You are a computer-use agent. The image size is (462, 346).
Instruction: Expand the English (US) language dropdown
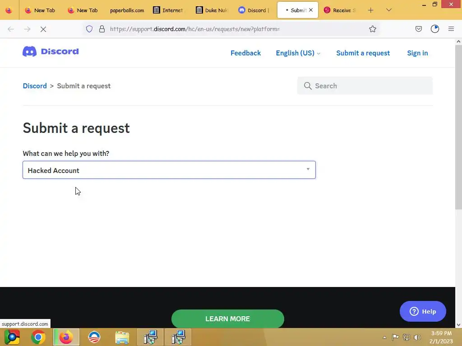(x=298, y=53)
